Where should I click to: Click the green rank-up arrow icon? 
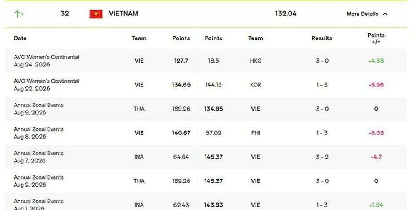coord(17,14)
